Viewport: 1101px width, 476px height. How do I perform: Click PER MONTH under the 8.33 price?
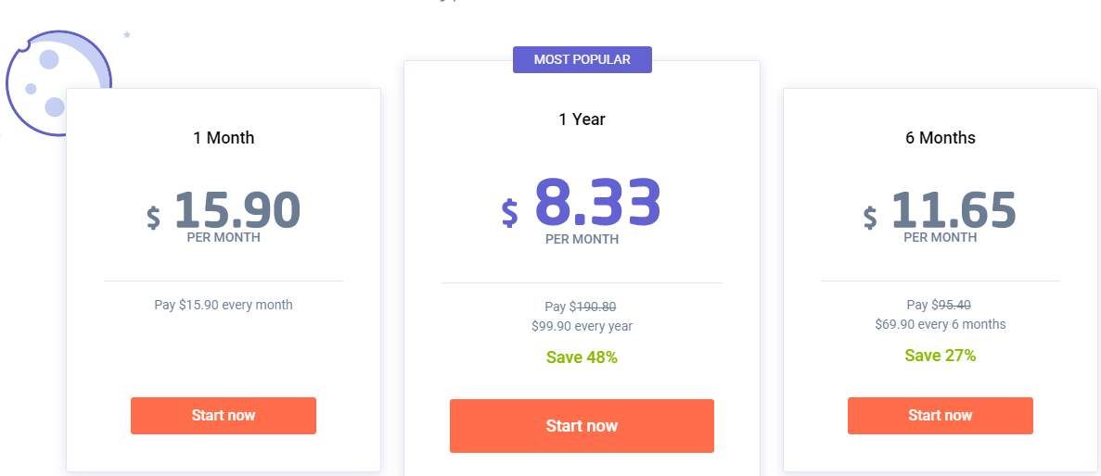(583, 240)
